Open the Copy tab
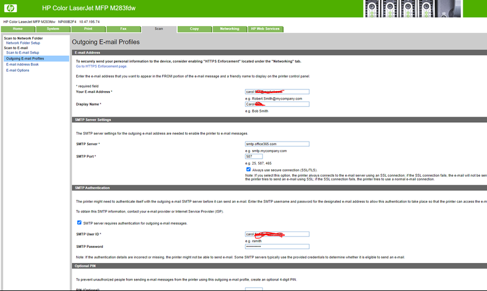 coord(194,29)
